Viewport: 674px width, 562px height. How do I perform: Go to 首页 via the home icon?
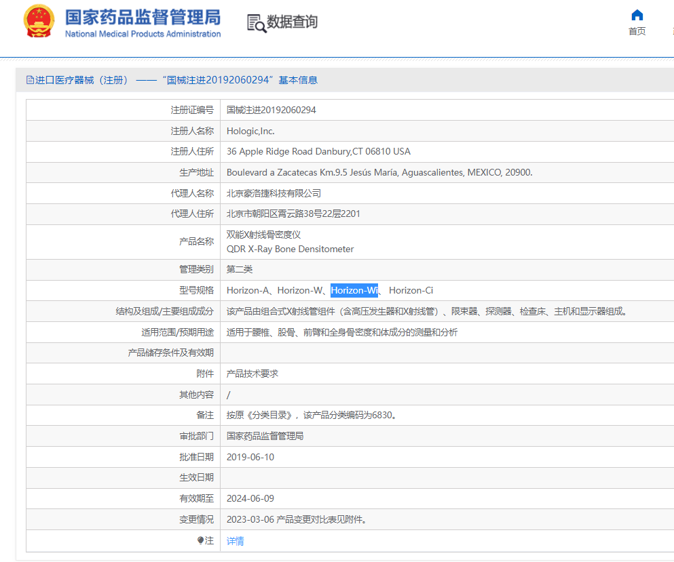(x=637, y=16)
